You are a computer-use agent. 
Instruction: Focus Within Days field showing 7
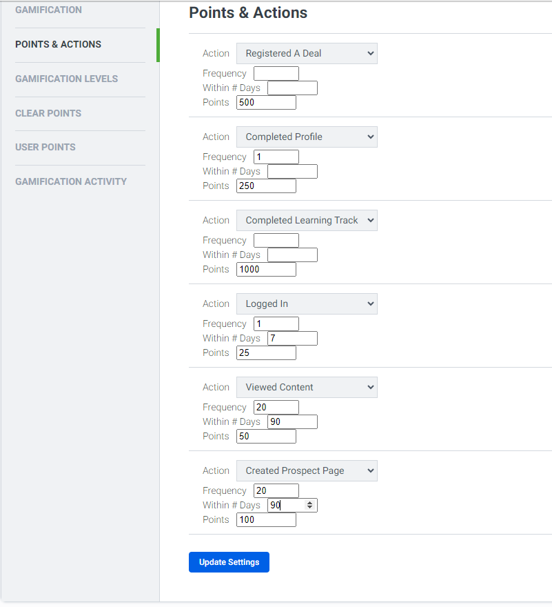(x=292, y=339)
